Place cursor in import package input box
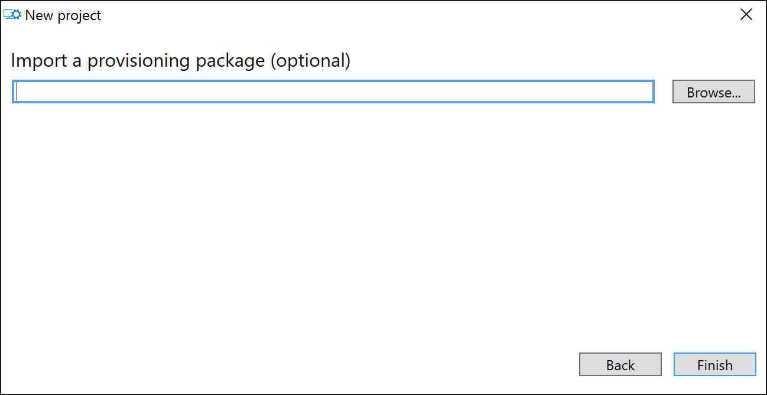 (333, 92)
